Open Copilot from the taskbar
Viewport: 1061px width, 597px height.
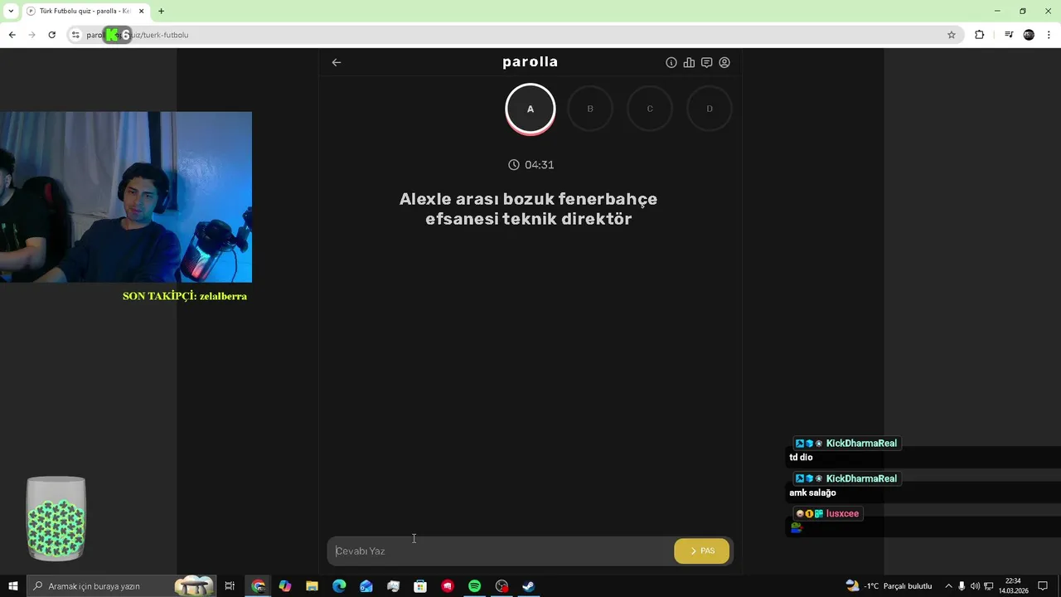(x=285, y=586)
